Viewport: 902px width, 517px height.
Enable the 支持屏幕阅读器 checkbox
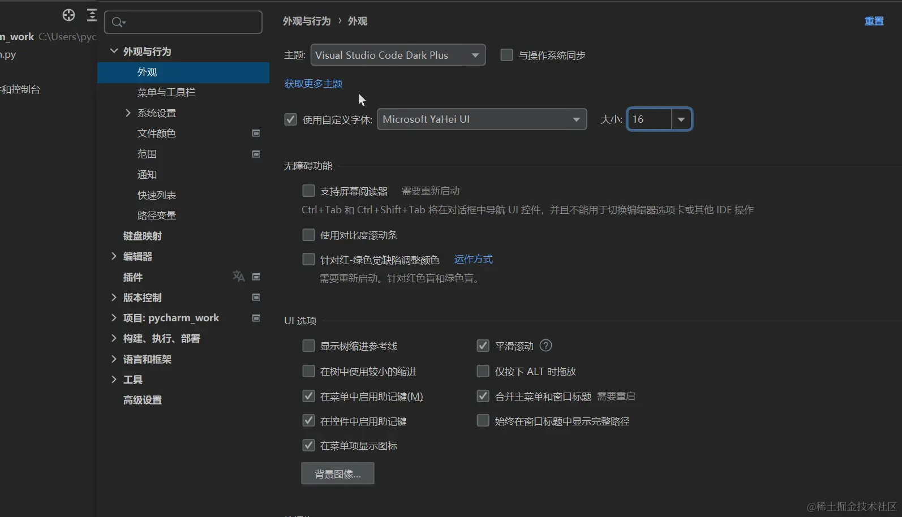pyautogui.click(x=308, y=191)
